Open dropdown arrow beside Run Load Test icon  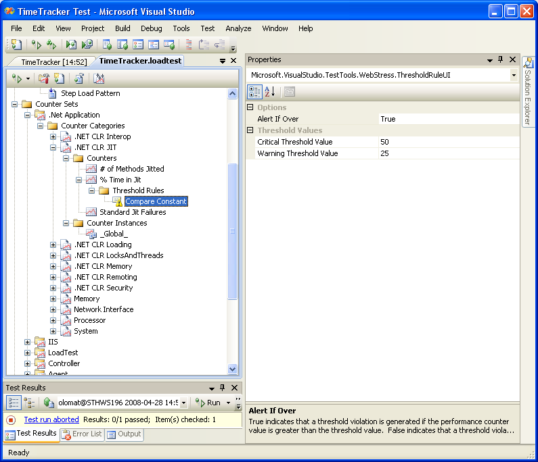[28, 79]
